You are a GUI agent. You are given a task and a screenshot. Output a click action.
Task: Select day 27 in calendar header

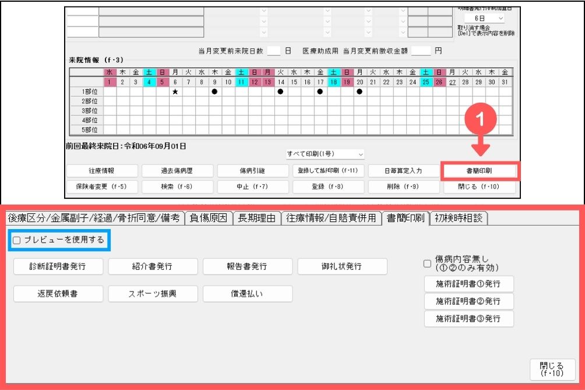452,82
